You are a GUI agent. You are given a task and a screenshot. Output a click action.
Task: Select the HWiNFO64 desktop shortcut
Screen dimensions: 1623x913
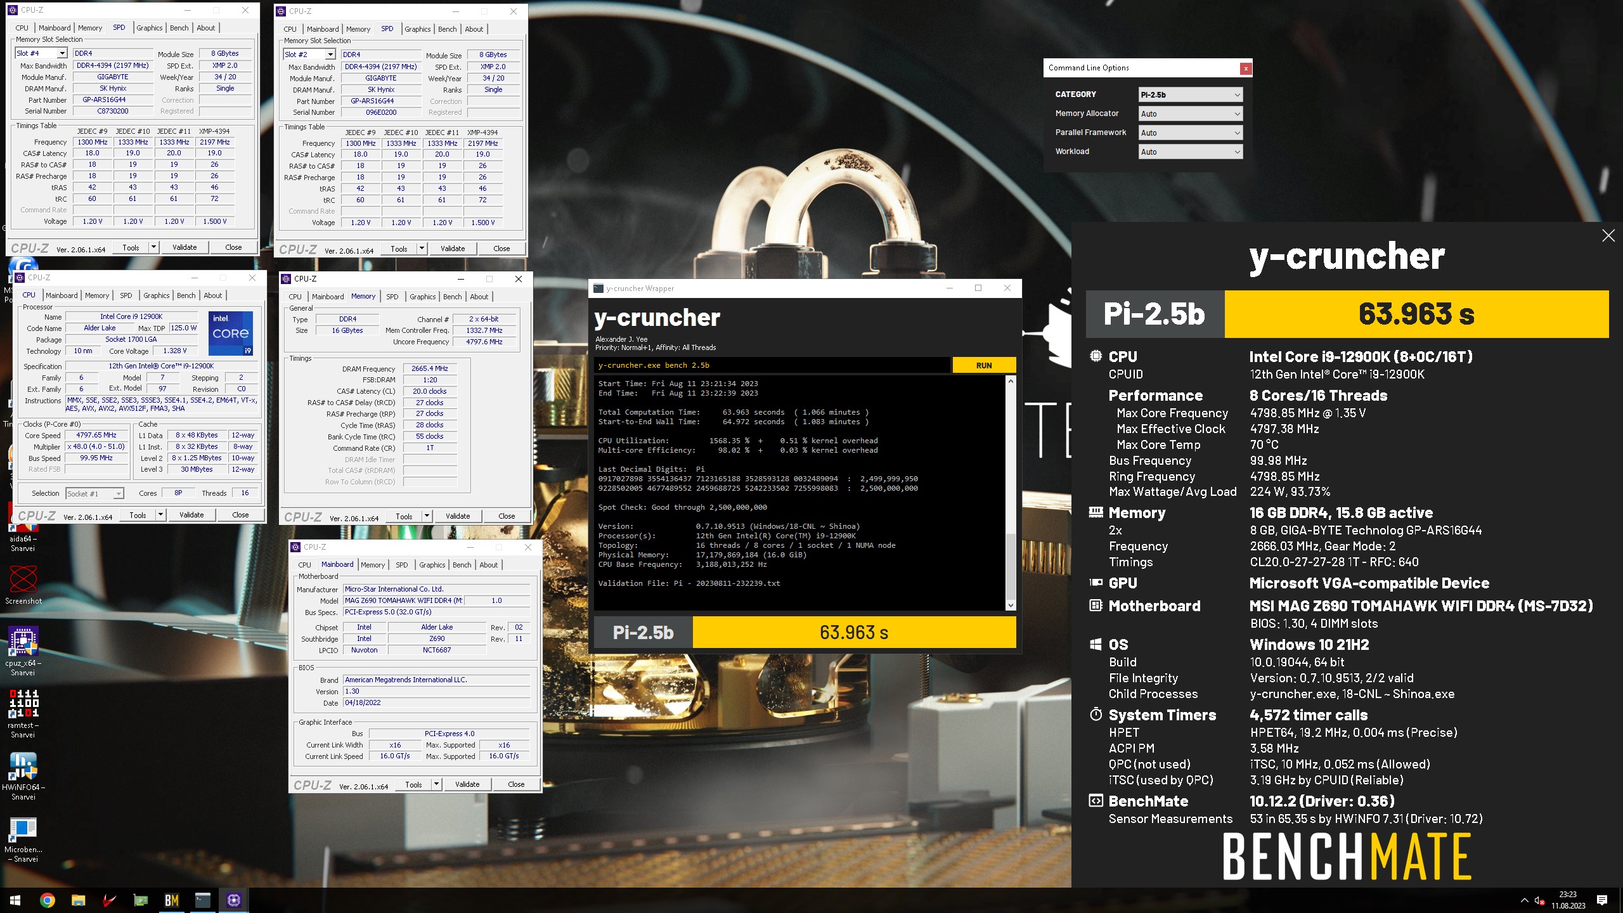click(23, 775)
